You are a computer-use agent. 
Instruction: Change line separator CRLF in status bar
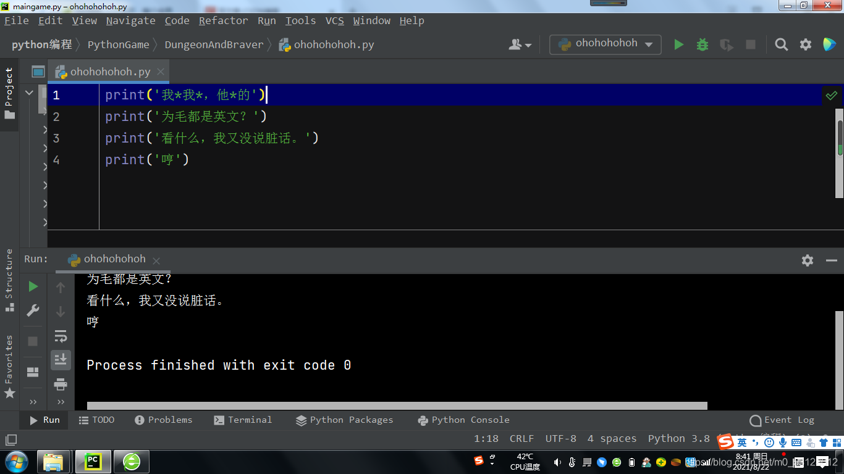click(x=521, y=439)
